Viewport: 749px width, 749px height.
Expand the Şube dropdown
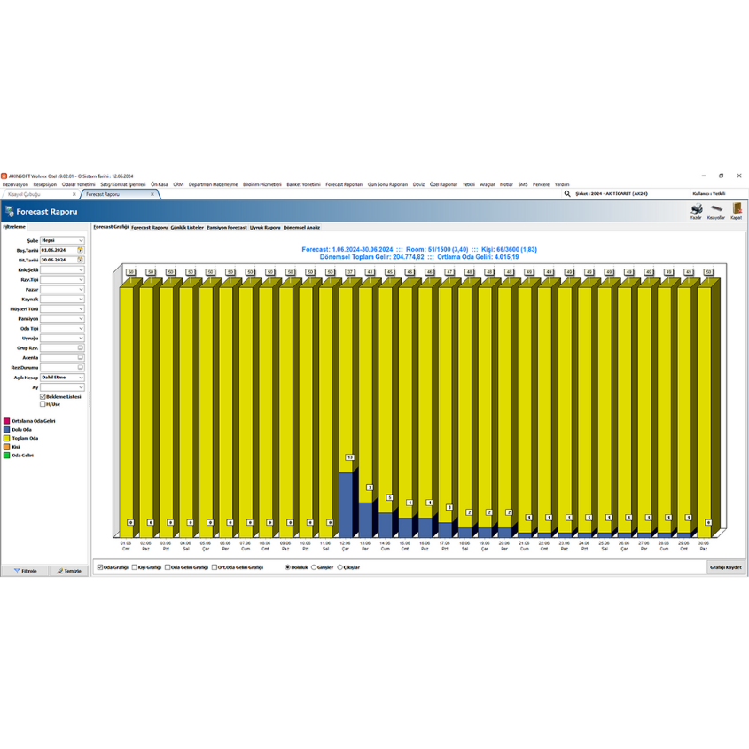[81, 240]
